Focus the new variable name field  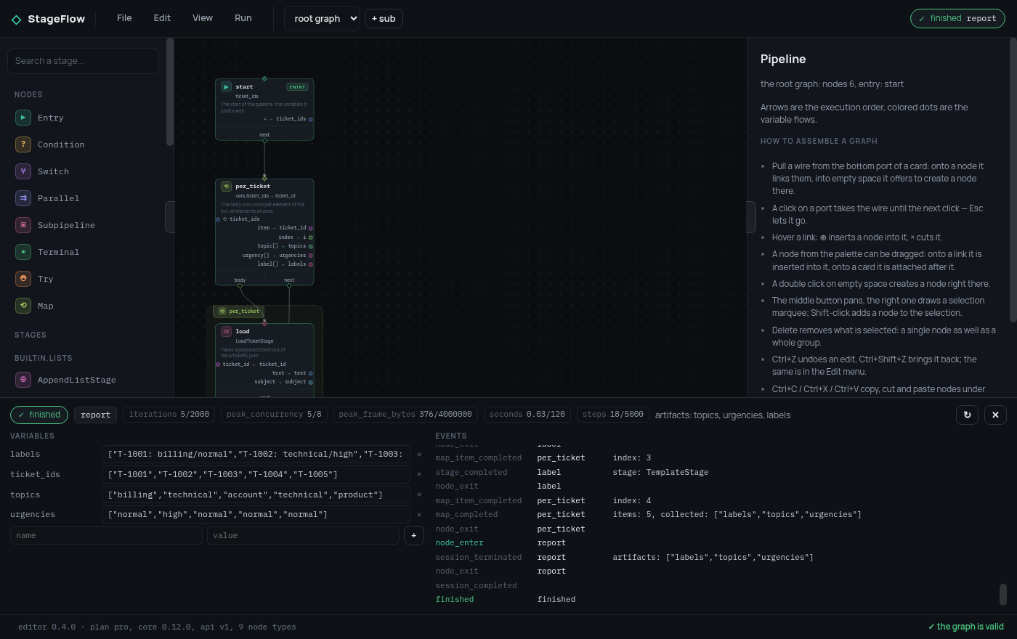click(106, 536)
